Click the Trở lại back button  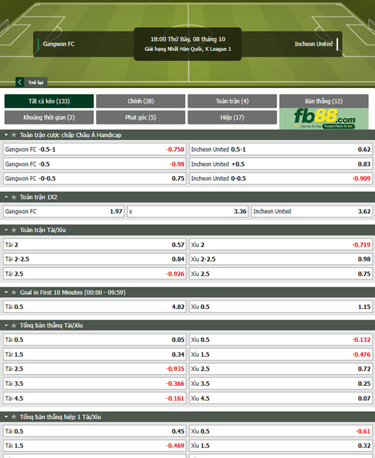pyautogui.click(x=31, y=83)
